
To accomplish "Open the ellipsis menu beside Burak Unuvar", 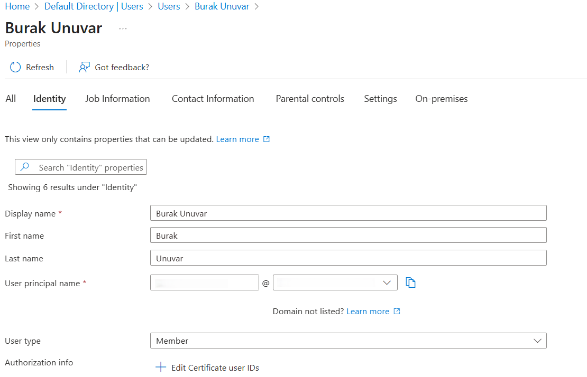I will [x=123, y=29].
